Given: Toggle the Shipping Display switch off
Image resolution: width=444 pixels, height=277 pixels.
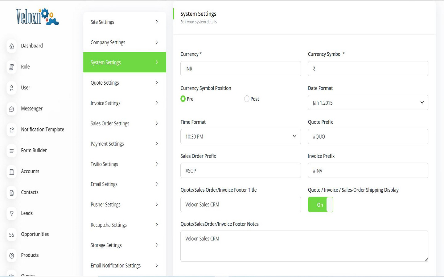Looking at the screenshot, I should [320, 205].
